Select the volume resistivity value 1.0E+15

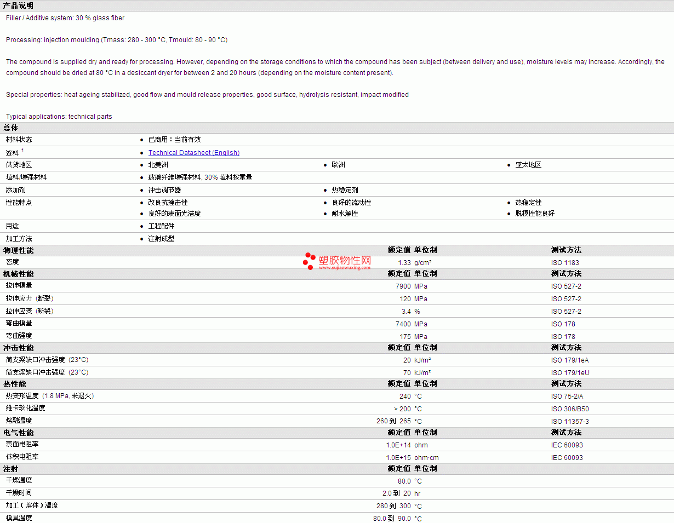pyautogui.click(x=398, y=458)
